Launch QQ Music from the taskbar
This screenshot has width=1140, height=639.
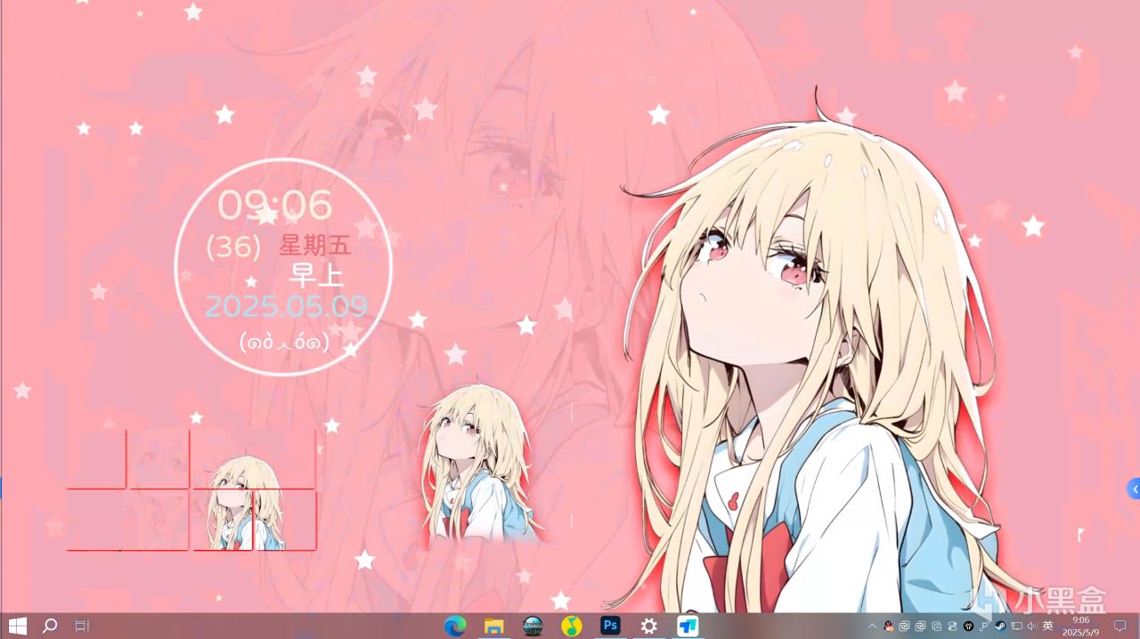572,626
